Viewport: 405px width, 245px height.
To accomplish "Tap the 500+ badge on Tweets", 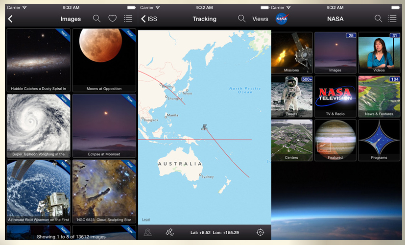I will [307, 79].
